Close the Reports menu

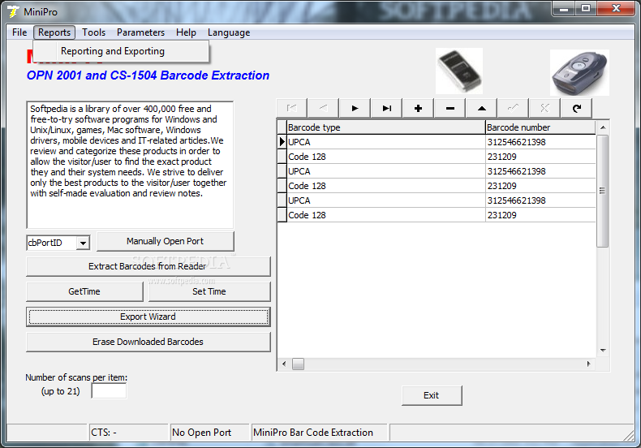[x=54, y=32]
